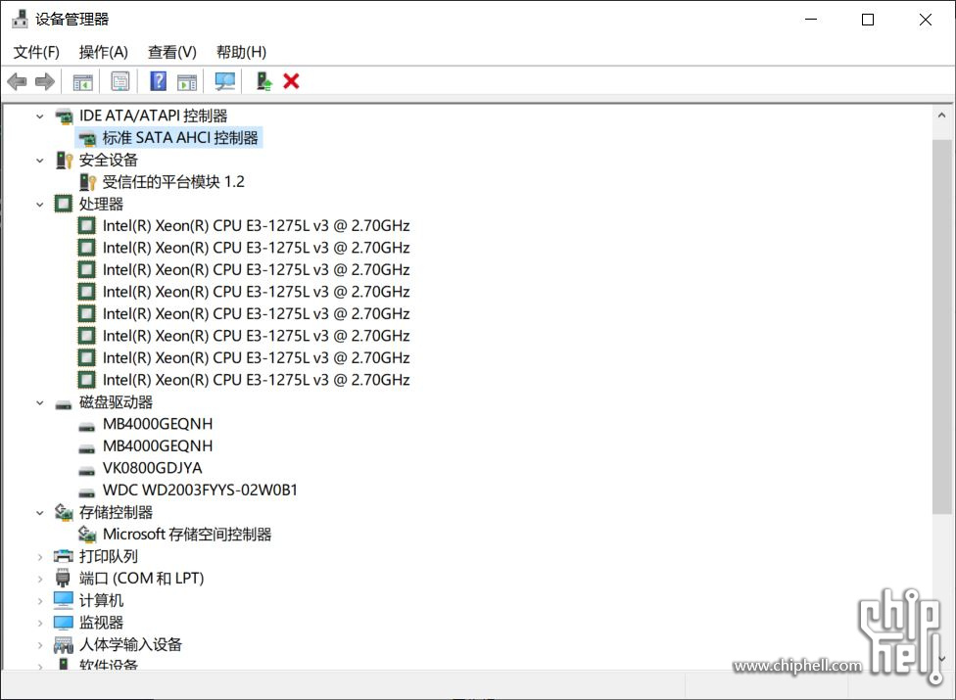Select the 计算机 category icon
The height and width of the screenshot is (700, 956).
pyautogui.click(x=64, y=601)
